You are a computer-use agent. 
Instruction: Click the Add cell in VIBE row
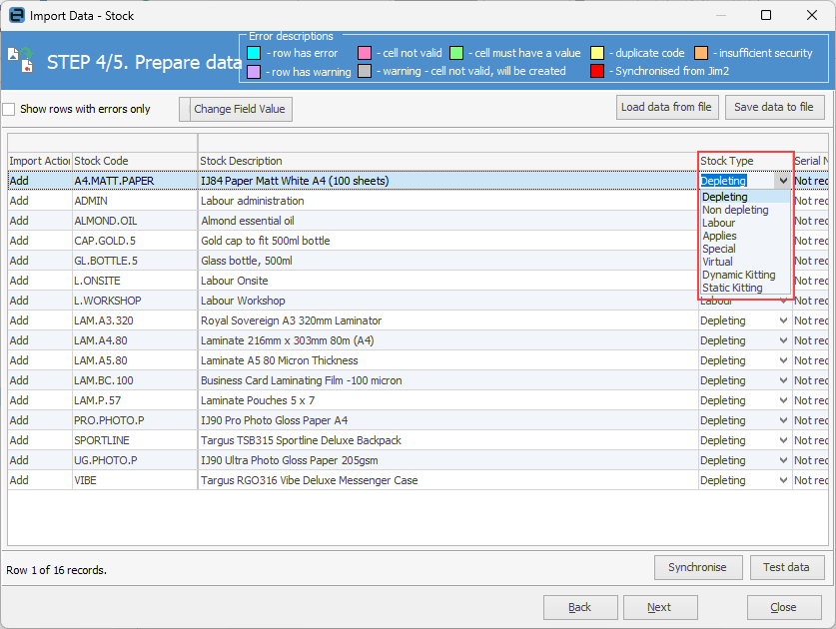click(x=40, y=480)
